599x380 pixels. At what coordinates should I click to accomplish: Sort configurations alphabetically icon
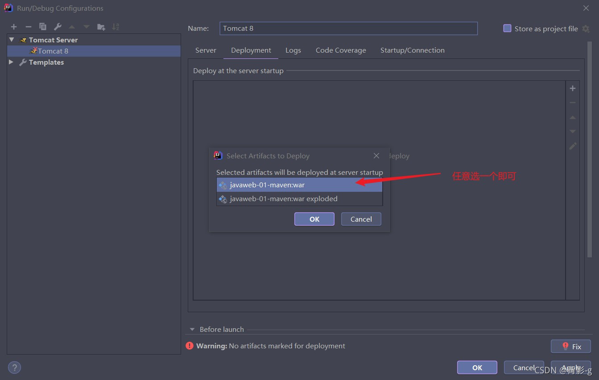pyautogui.click(x=116, y=27)
